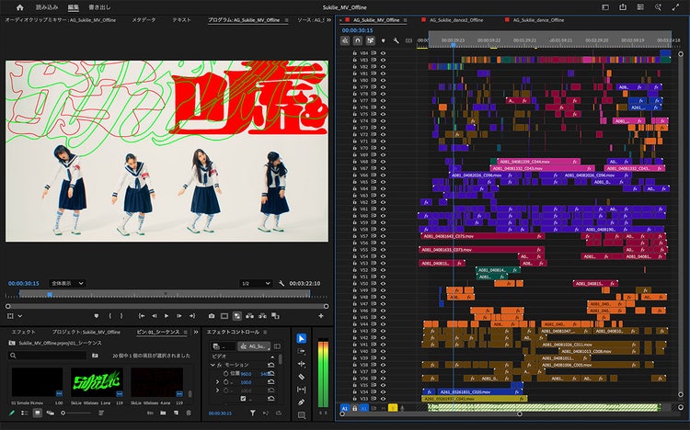The image size is (690, 430).
Task: Select the Selection tool arrow
Action: click(x=302, y=338)
